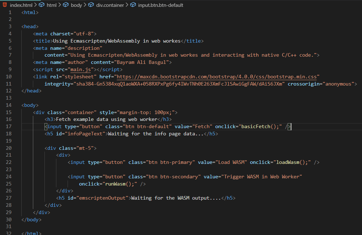The height and width of the screenshot is (235, 362).
Task: Click the cube icon before input.btn.btn-default
Action: [133, 5]
